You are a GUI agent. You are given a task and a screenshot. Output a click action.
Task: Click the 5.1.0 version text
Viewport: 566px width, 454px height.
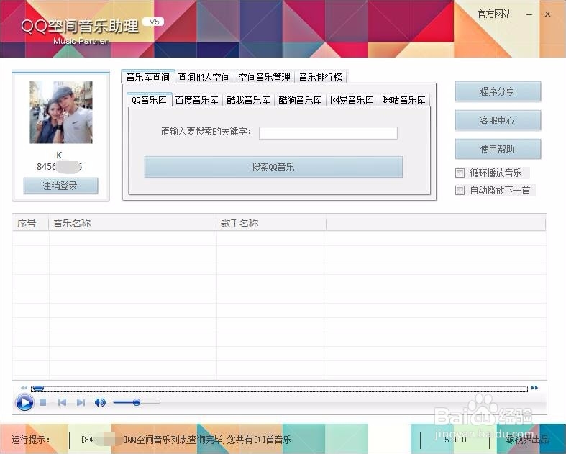[455, 440]
